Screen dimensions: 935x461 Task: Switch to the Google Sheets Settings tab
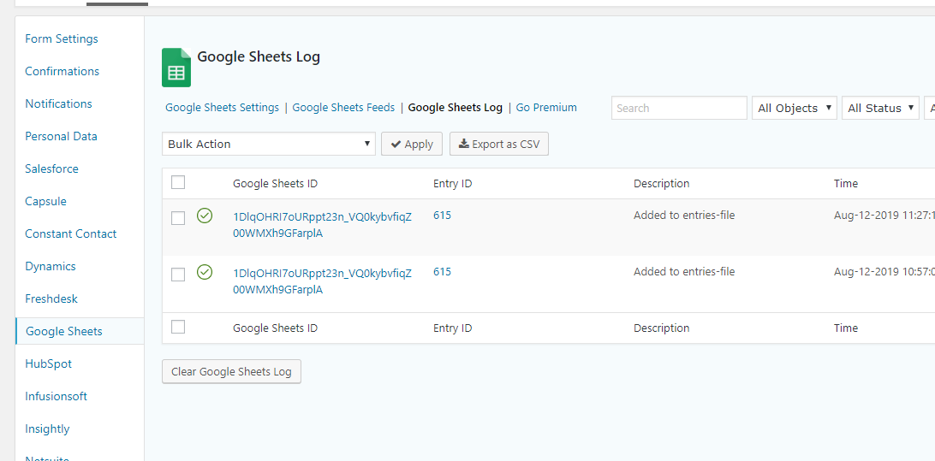[x=222, y=108]
